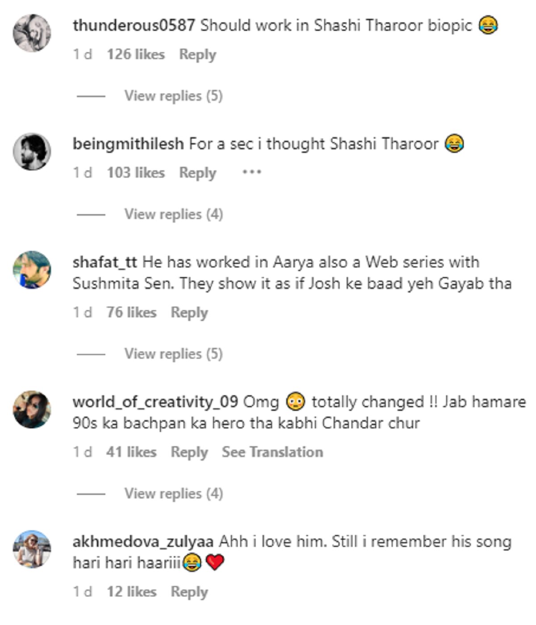This screenshot has height=625, width=536.
Task: Expand the 4 replies under beingmithilesh's comment
Action: click(173, 214)
